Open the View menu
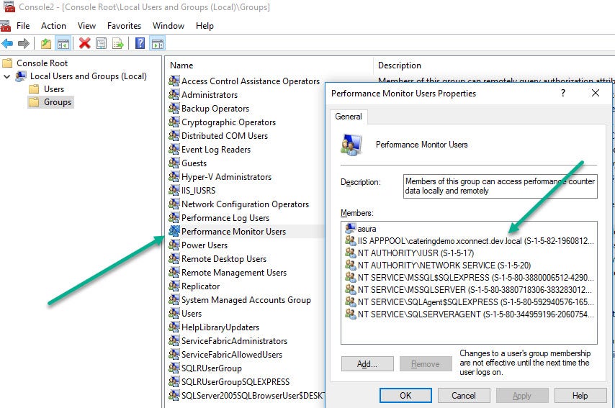 point(86,26)
